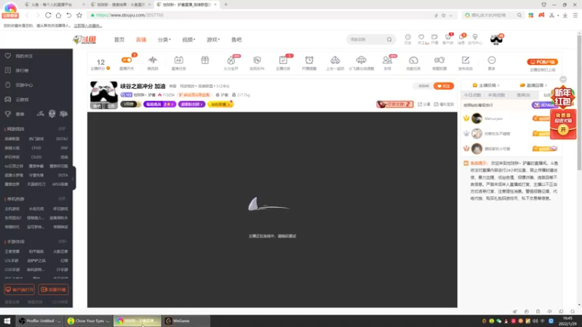Open the 新年红包 red envelope 开 button

coord(563,129)
